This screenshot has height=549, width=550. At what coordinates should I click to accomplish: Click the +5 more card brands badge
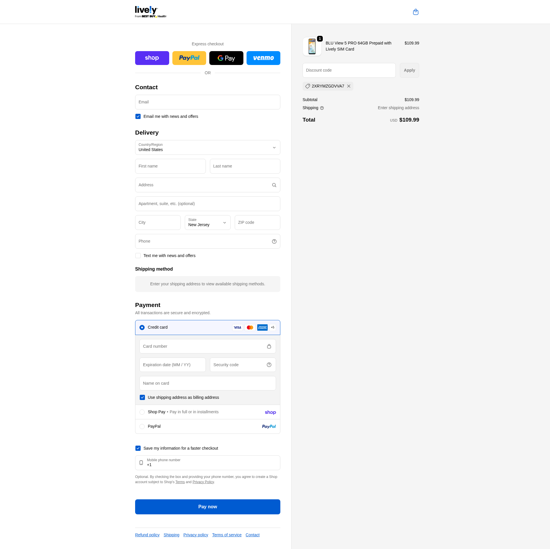tap(273, 327)
